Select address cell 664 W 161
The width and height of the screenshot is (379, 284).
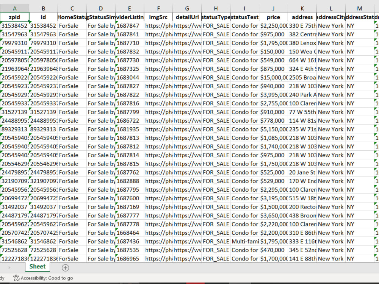(302, 60)
